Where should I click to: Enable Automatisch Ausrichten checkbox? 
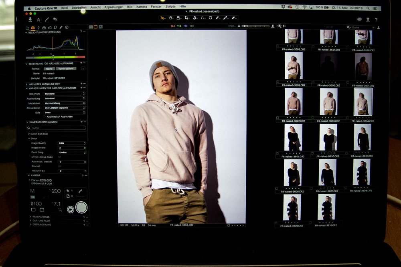coord(45,116)
